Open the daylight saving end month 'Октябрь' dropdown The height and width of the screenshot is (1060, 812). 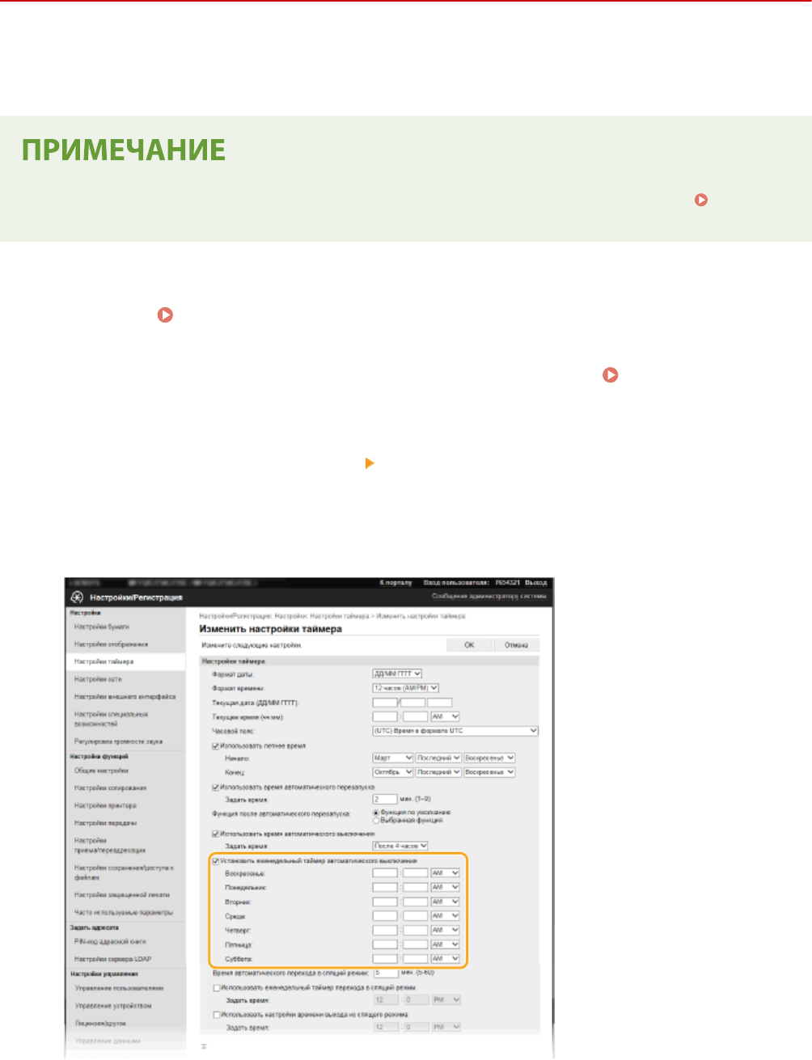tap(393, 772)
